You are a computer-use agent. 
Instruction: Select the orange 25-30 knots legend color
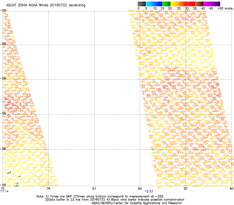183,4
